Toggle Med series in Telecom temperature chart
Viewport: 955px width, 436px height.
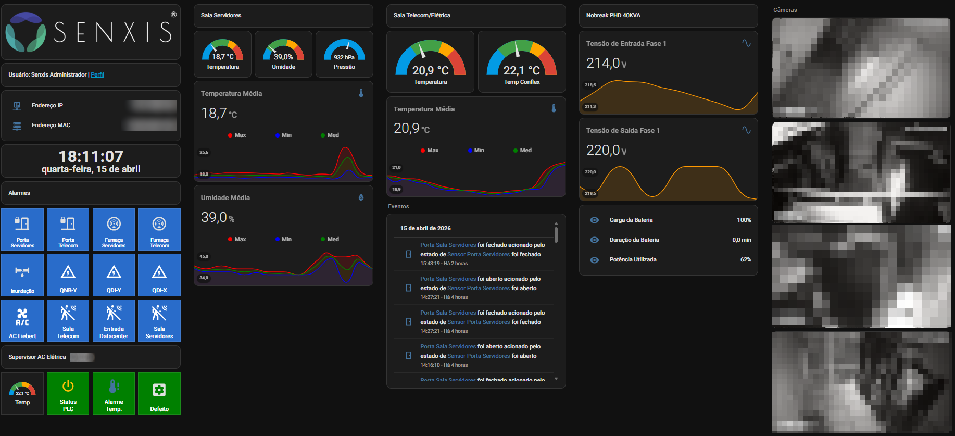coord(522,150)
